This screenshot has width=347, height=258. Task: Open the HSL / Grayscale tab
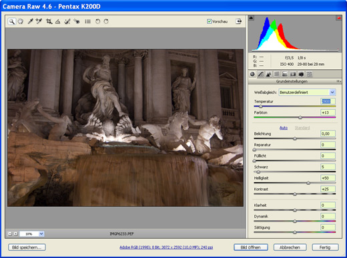[x=276, y=74]
